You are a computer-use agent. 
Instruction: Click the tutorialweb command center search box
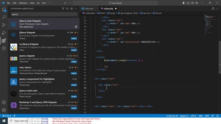pyautogui.click(x=115, y=3)
